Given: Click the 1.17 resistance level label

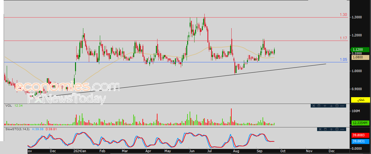Looking at the screenshot, I should point(343,38).
